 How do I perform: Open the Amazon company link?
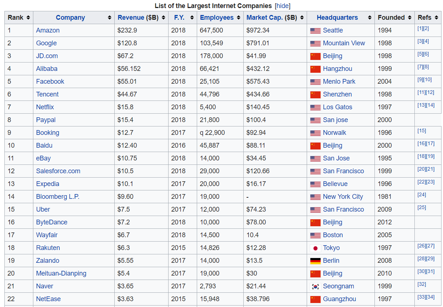pos(48,30)
